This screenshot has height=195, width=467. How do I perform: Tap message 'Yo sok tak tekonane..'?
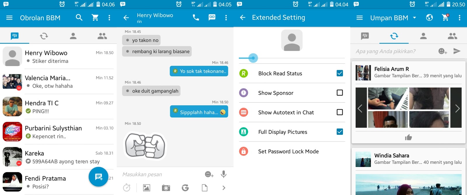pyautogui.click(x=199, y=71)
